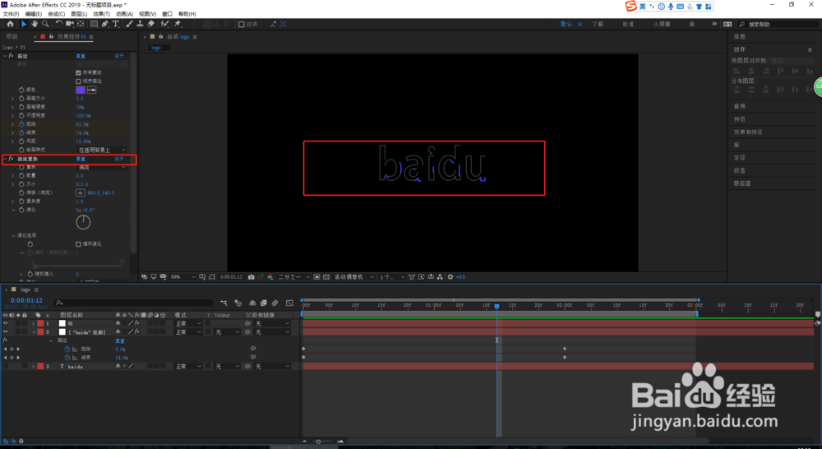Image resolution: width=822 pixels, height=449 pixels.
Task: Select the Zoom magnifier tool
Action: pyautogui.click(x=45, y=24)
